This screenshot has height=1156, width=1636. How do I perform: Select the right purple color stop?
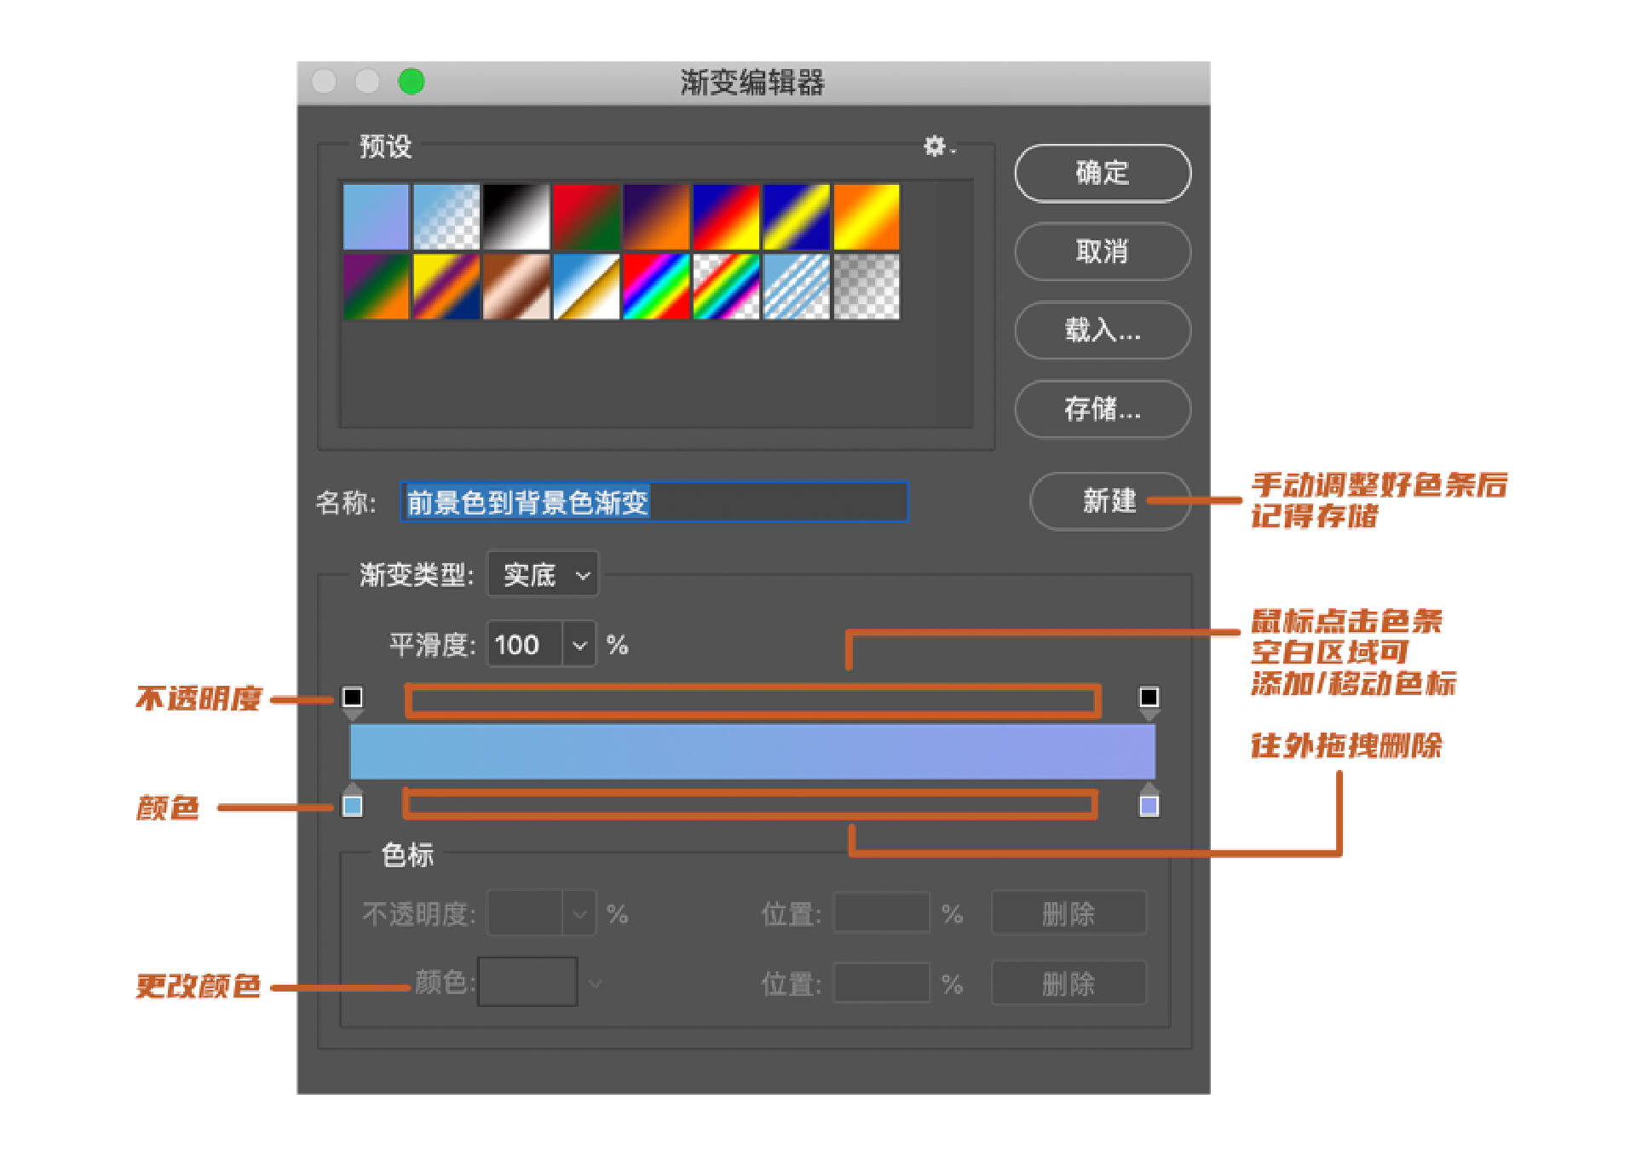tap(1149, 801)
